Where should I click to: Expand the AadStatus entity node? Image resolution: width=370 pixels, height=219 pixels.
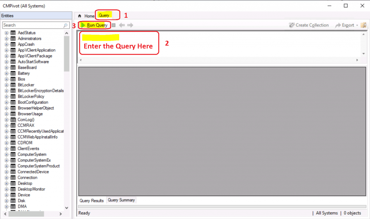(7, 33)
